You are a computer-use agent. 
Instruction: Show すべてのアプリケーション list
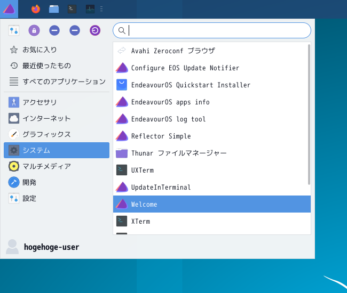point(57,82)
